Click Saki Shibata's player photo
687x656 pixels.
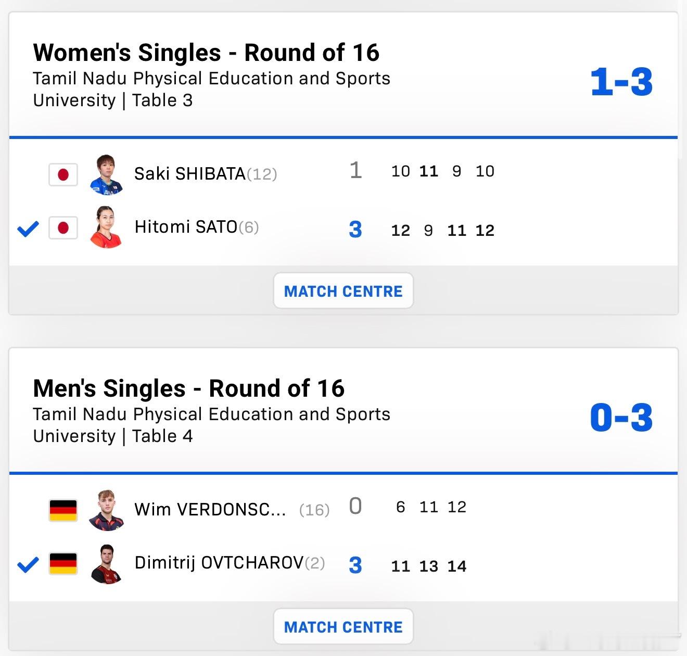click(x=107, y=174)
